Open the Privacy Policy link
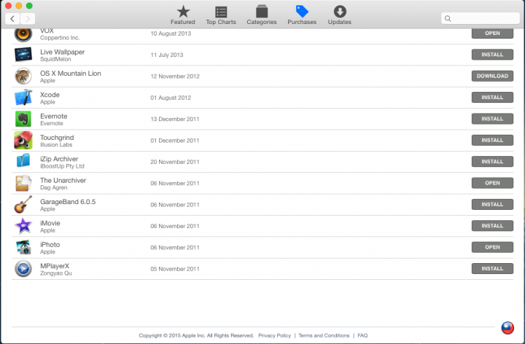Image resolution: width=525 pixels, height=344 pixels. click(x=275, y=335)
